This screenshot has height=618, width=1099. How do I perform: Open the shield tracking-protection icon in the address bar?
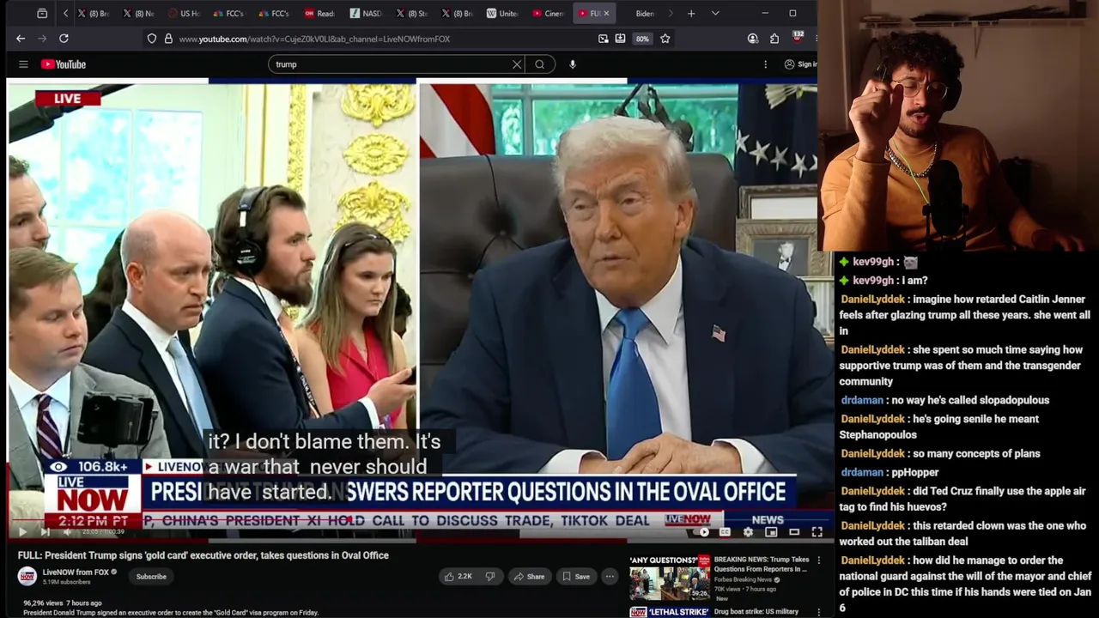click(x=152, y=39)
